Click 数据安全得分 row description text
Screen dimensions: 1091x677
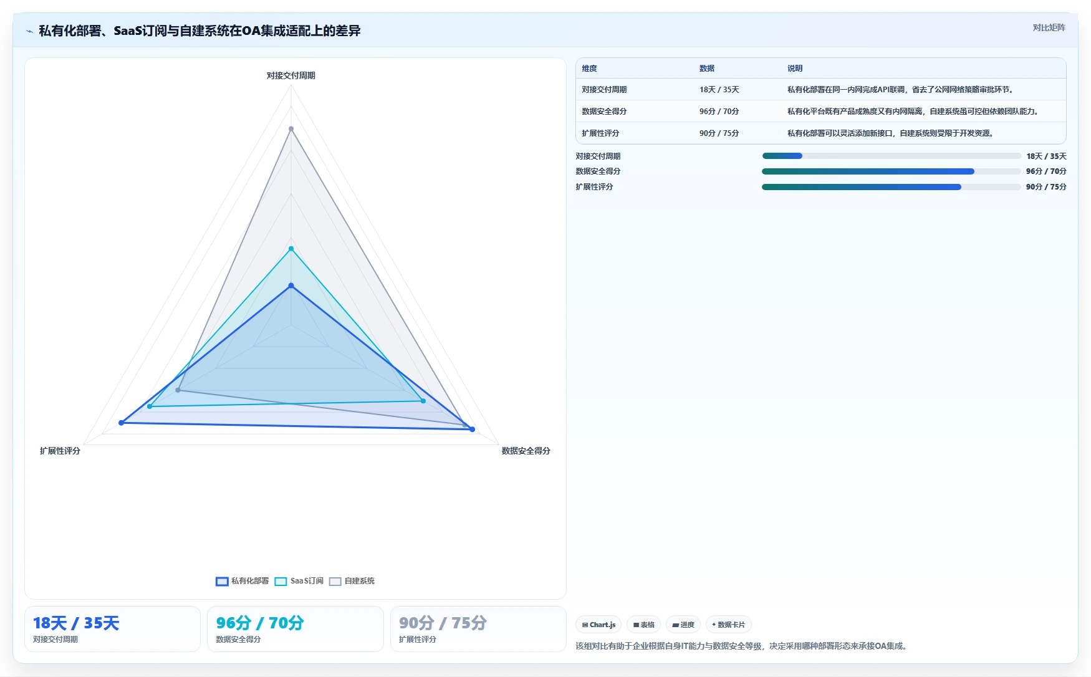[914, 112]
